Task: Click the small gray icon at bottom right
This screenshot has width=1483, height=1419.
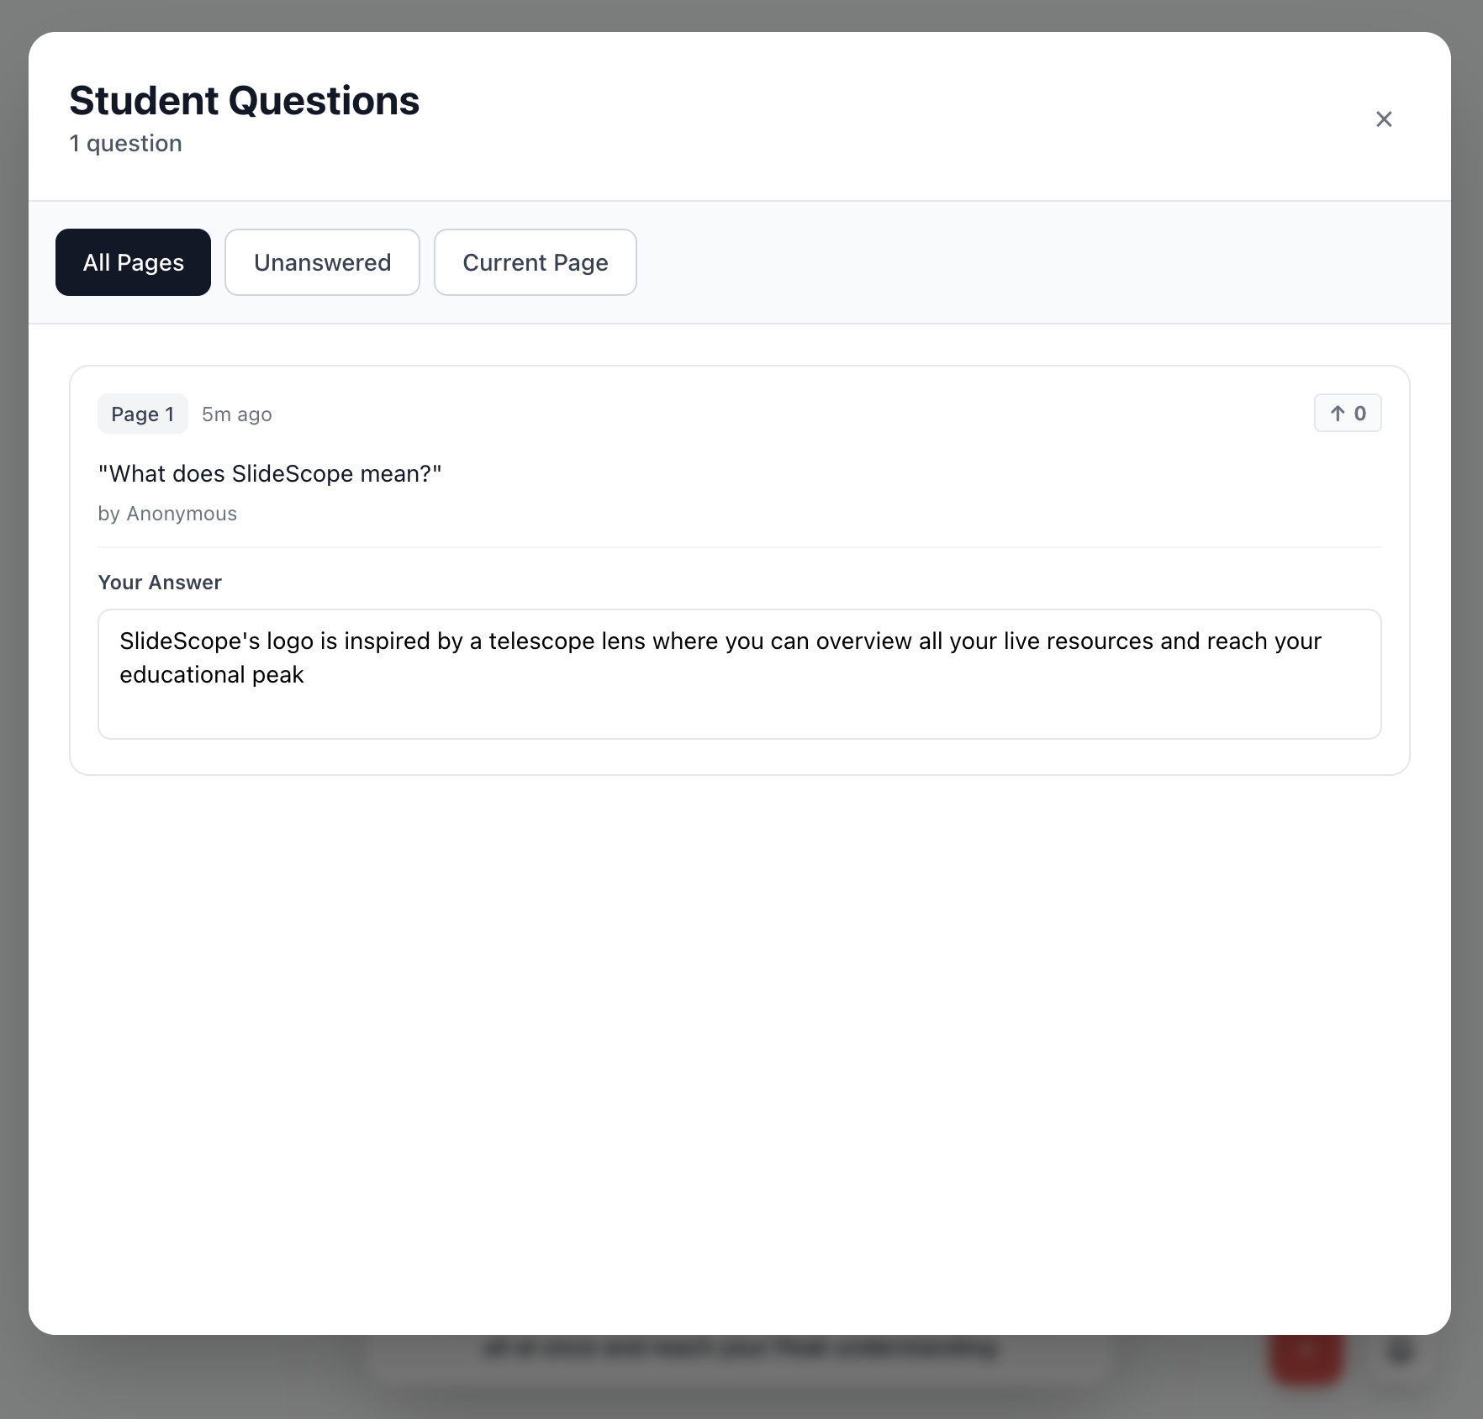Action: [1398, 1349]
